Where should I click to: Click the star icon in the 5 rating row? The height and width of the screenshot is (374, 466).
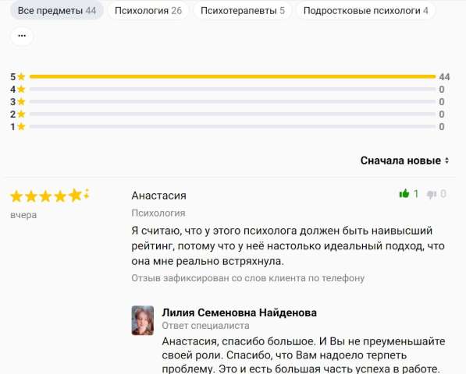tap(21, 77)
